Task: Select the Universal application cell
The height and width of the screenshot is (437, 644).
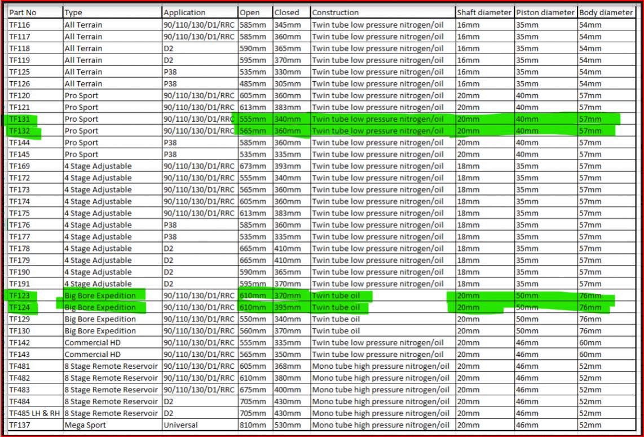Action: pos(180,425)
